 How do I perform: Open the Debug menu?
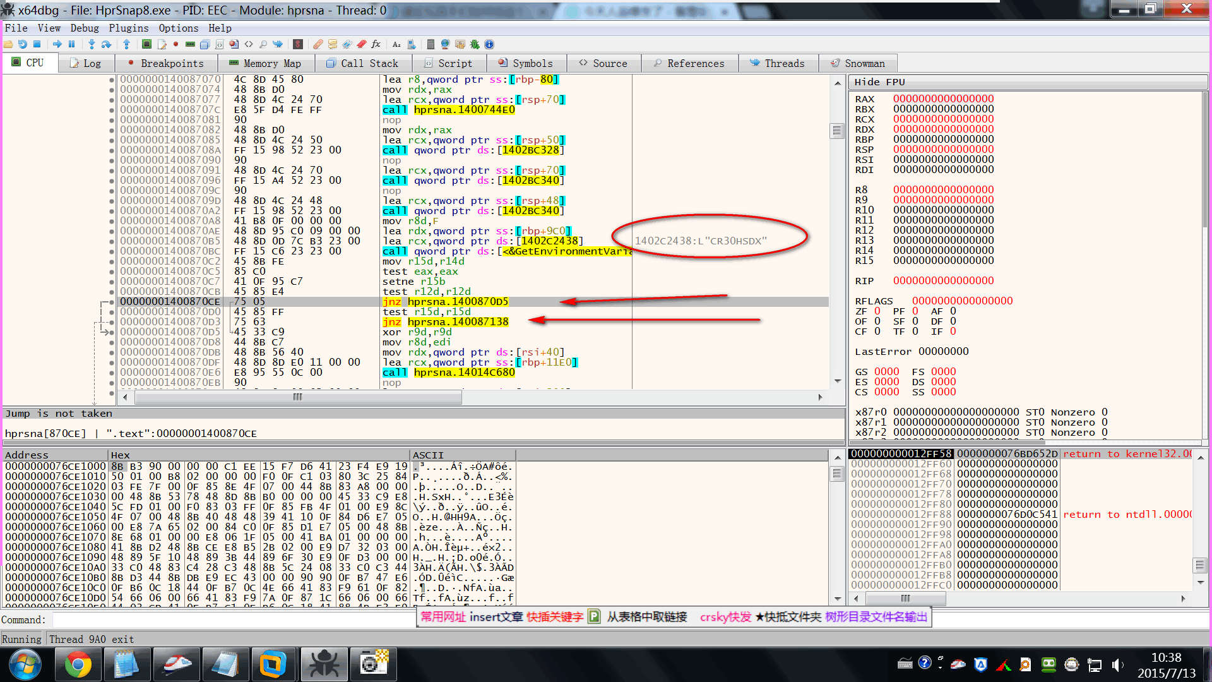pos(84,28)
